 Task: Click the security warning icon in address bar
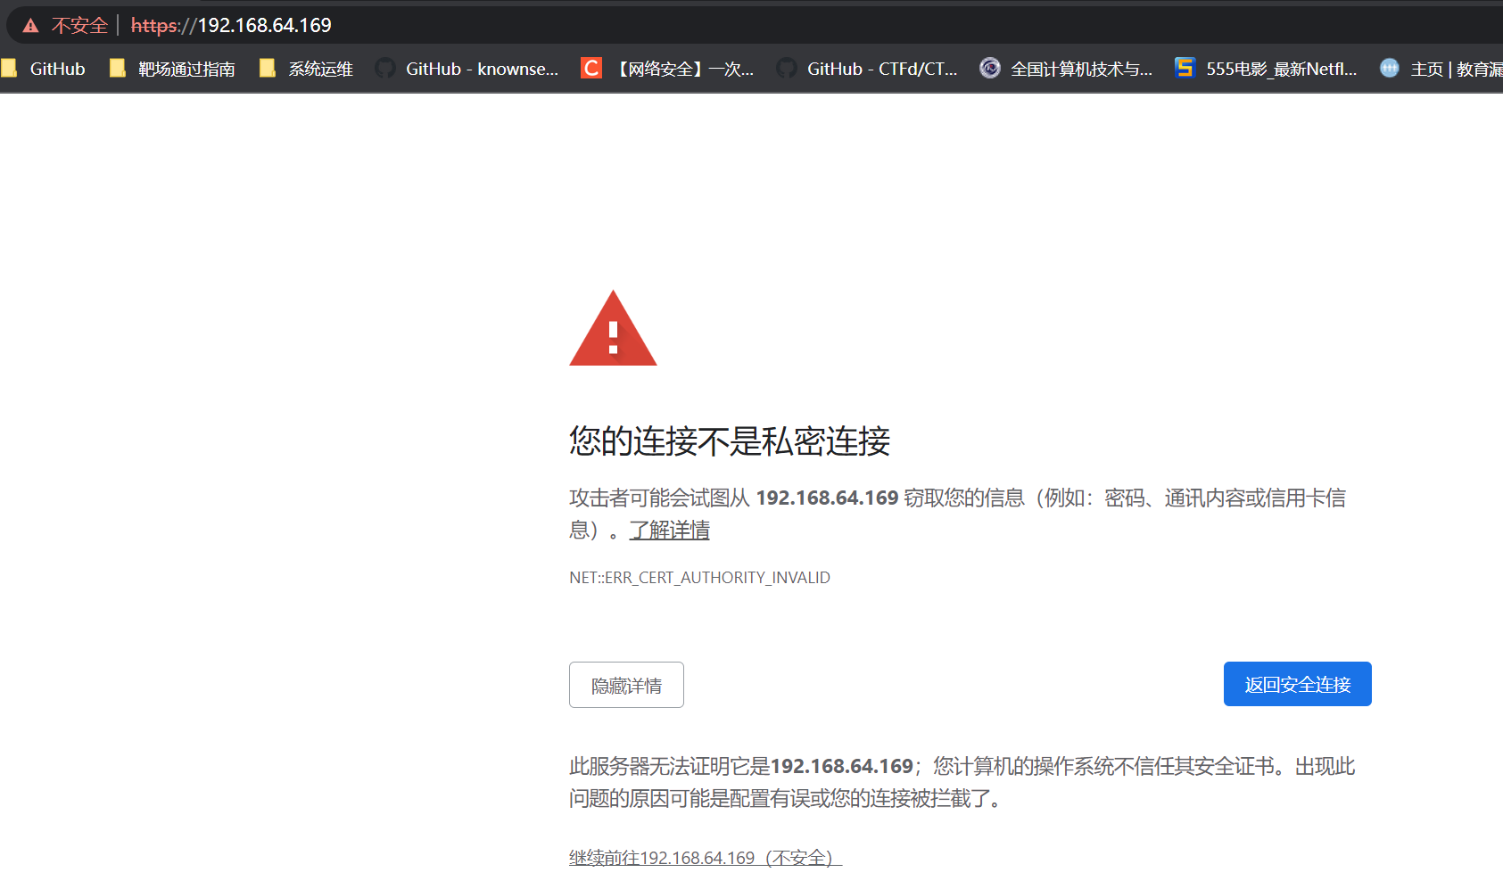tap(31, 26)
